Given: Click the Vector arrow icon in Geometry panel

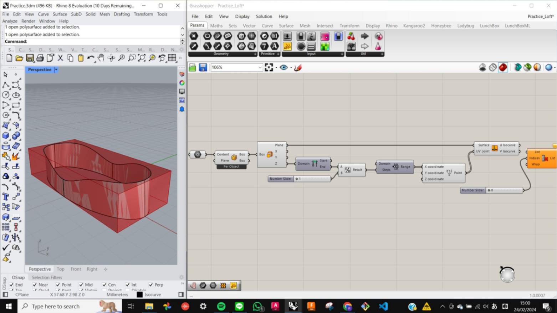Looking at the screenshot, I should 194,46.
